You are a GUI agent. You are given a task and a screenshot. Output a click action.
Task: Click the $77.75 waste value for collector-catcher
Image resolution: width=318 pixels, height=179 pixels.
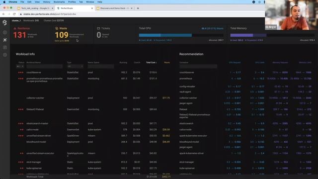point(166,98)
